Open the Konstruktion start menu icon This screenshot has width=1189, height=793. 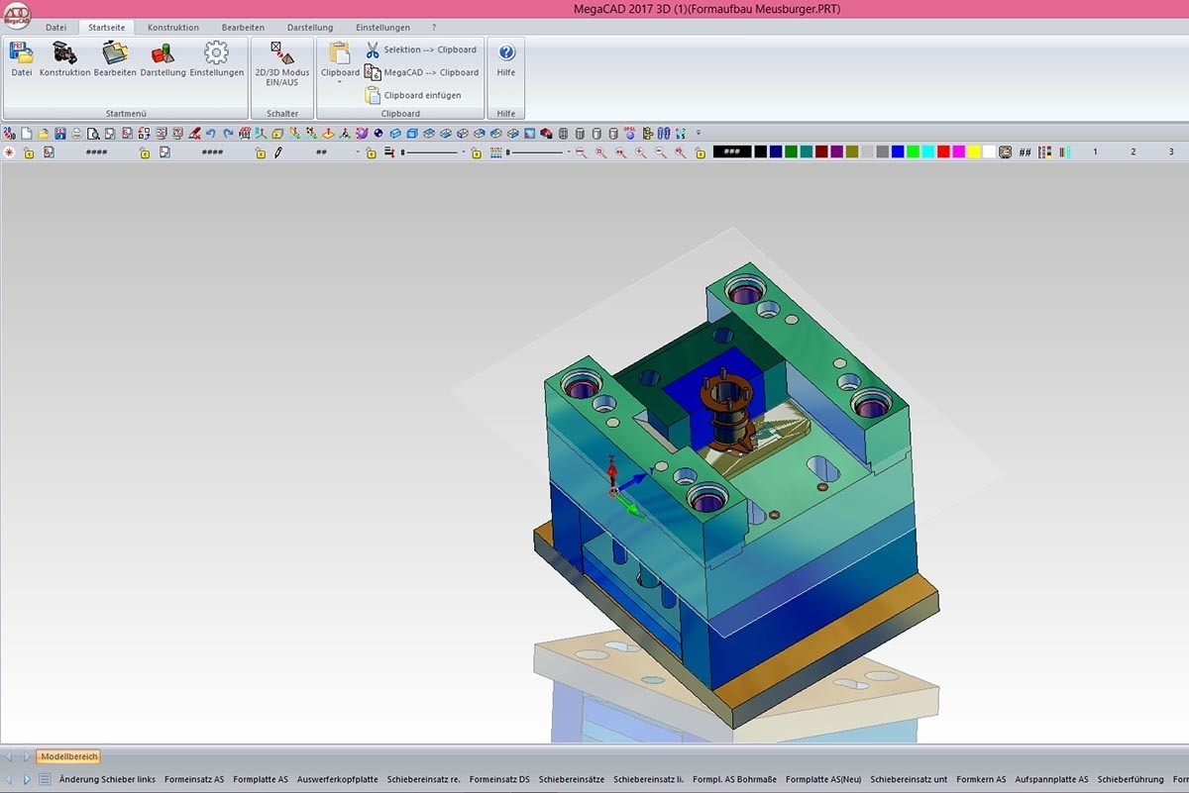coord(65,59)
